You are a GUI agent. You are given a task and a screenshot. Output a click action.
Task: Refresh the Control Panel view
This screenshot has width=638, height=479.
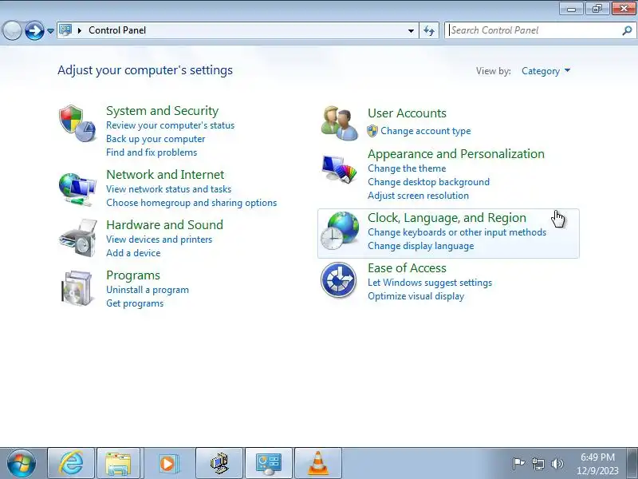coord(429,30)
